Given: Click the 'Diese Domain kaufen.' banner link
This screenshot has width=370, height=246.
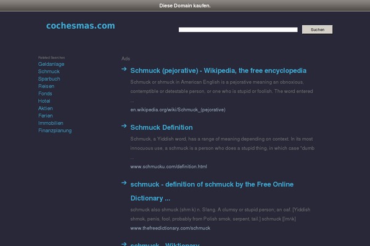Looking at the screenshot, I should (x=185, y=6).
